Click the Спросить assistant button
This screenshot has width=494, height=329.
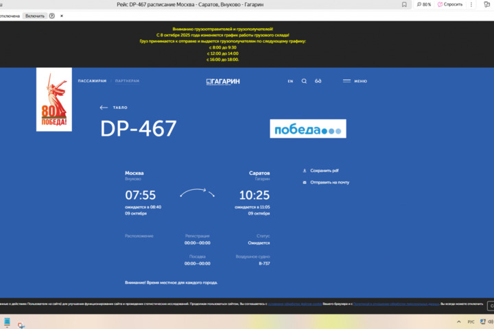click(x=451, y=4)
